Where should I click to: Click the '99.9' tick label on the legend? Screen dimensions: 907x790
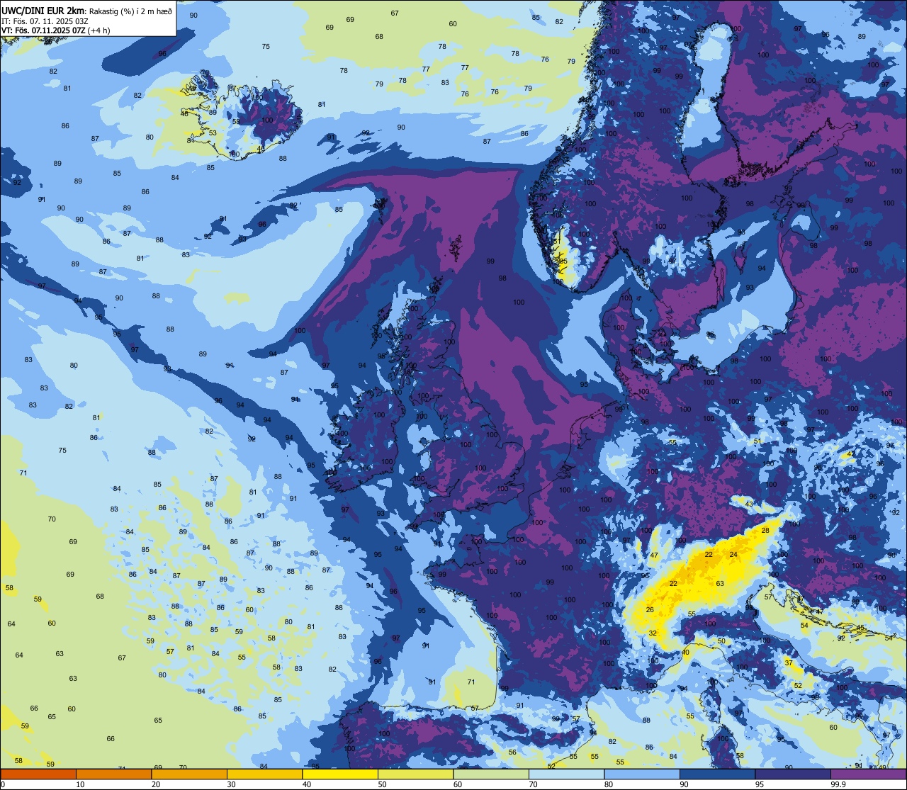click(x=838, y=784)
